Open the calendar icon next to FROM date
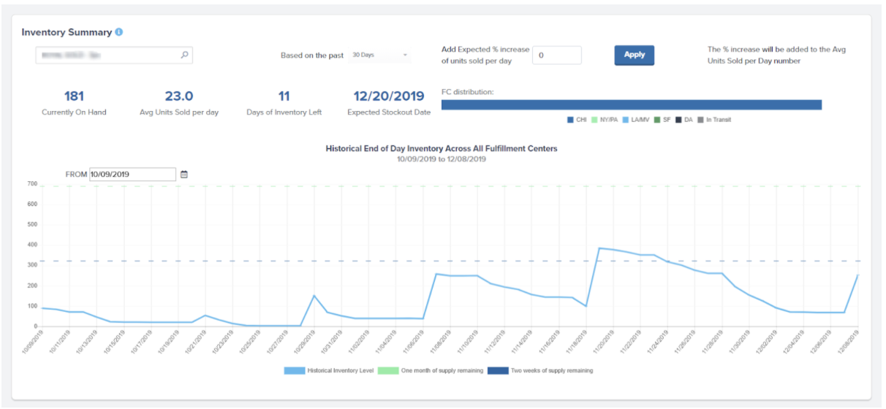The width and height of the screenshot is (886, 409). click(184, 175)
